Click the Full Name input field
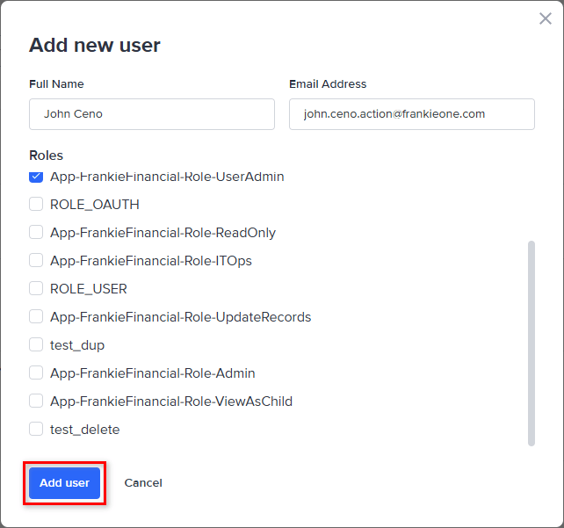 [x=152, y=114]
